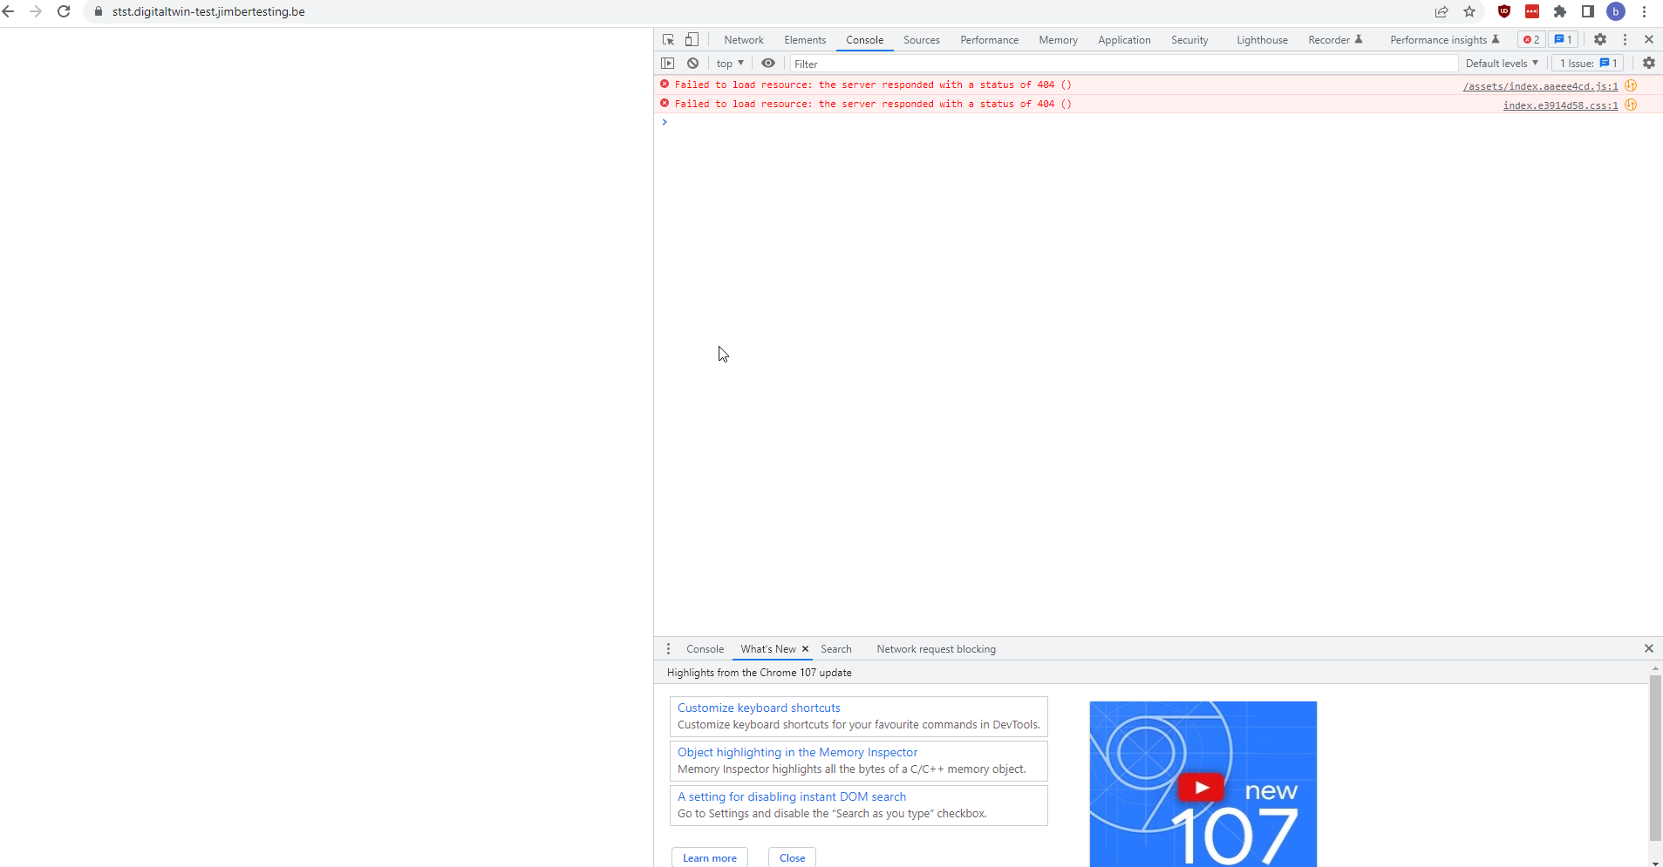The image size is (1663, 867).
Task: Toggle the device toolbar icon
Action: 692,39
